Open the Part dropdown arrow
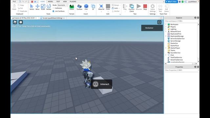Image resolution: width=210 pixels, height=118 pixels. [x=86, y=12]
